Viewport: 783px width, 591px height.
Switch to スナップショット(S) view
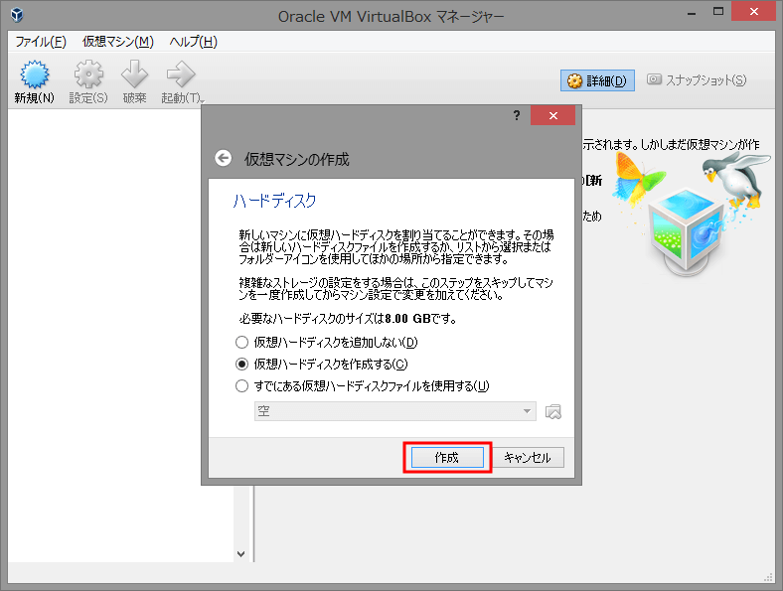pyautogui.click(x=697, y=79)
